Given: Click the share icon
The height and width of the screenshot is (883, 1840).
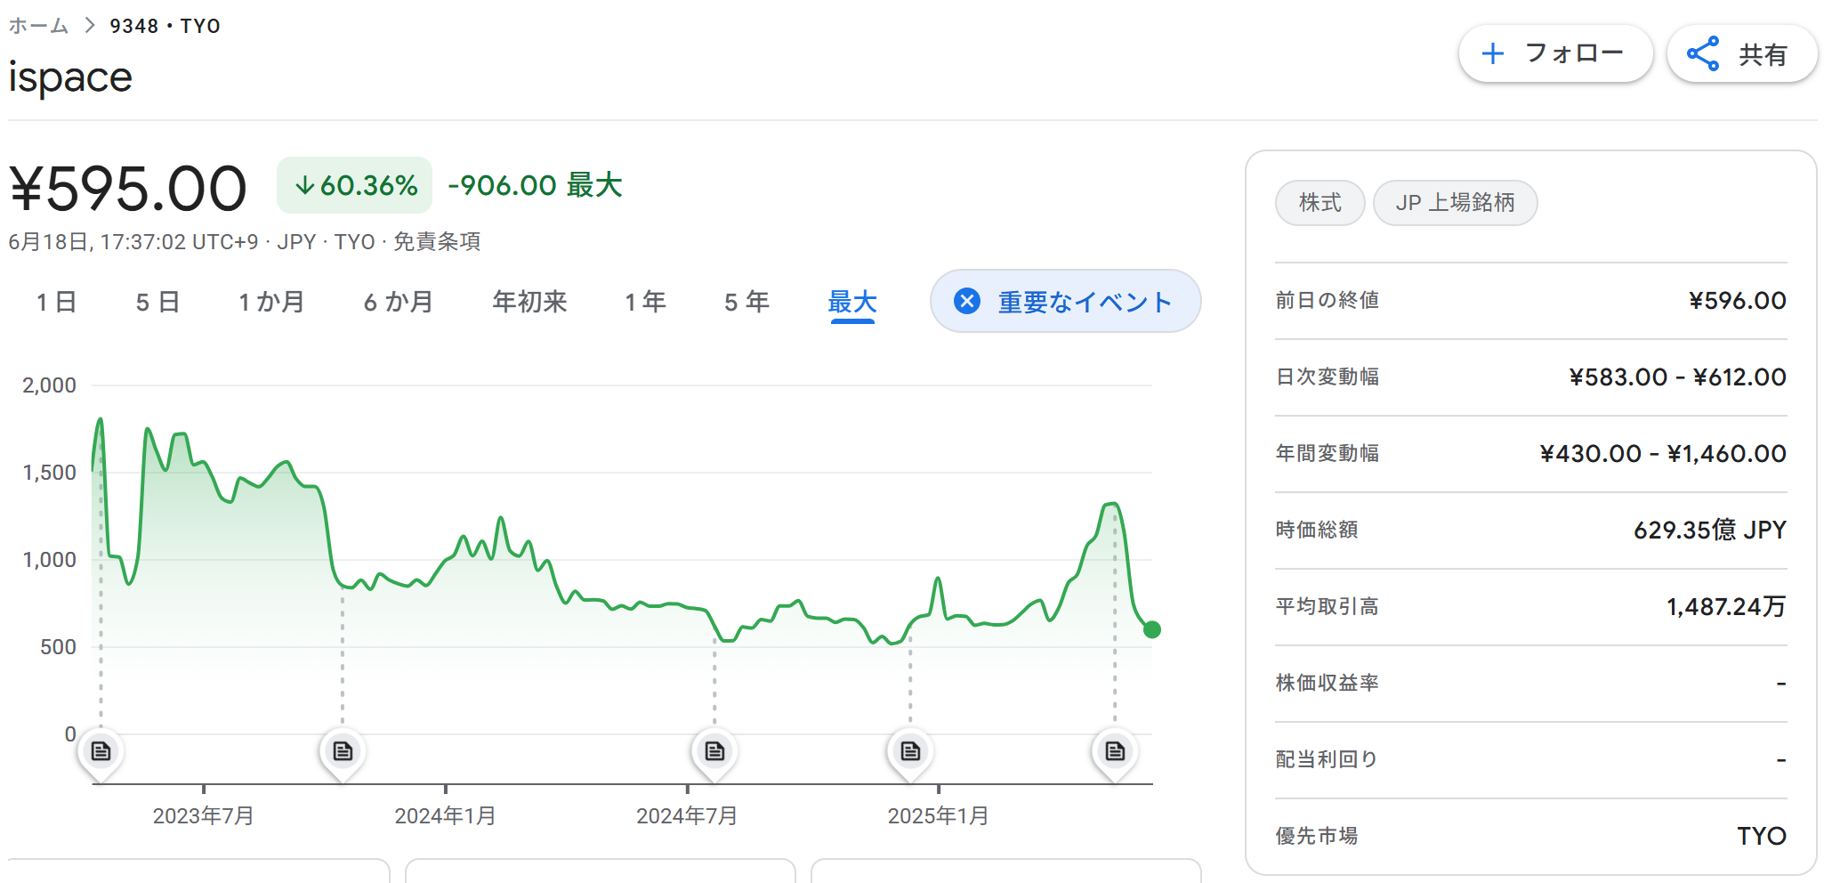Looking at the screenshot, I should [1703, 54].
